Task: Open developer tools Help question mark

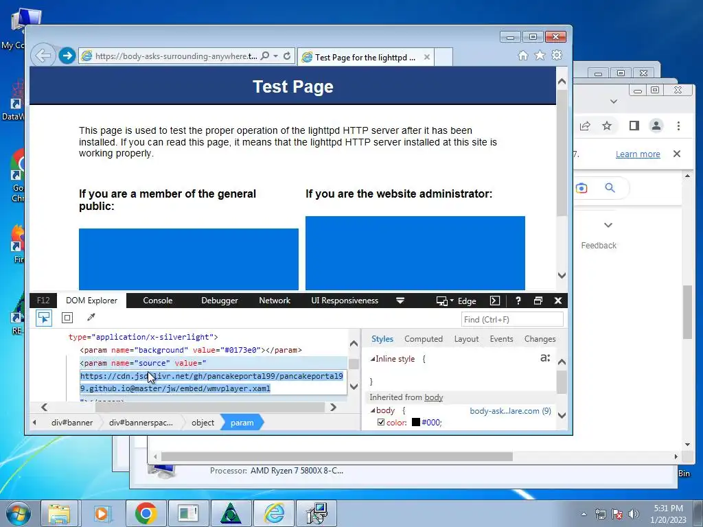Action: (518, 301)
